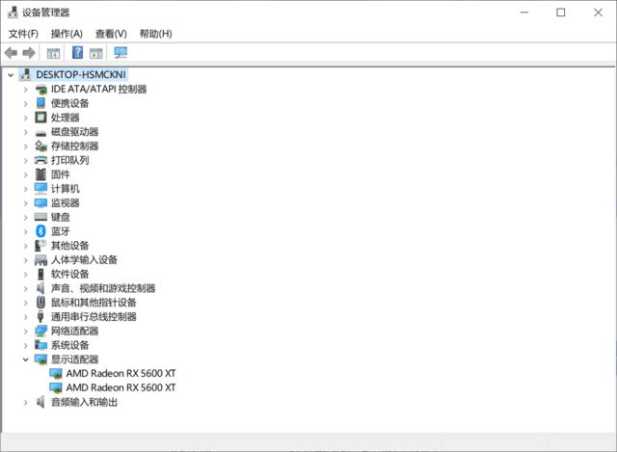Expand the 系统设备 node
This screenshot has width=617, height=452.
pyautogui.click(x=26, y=345)
